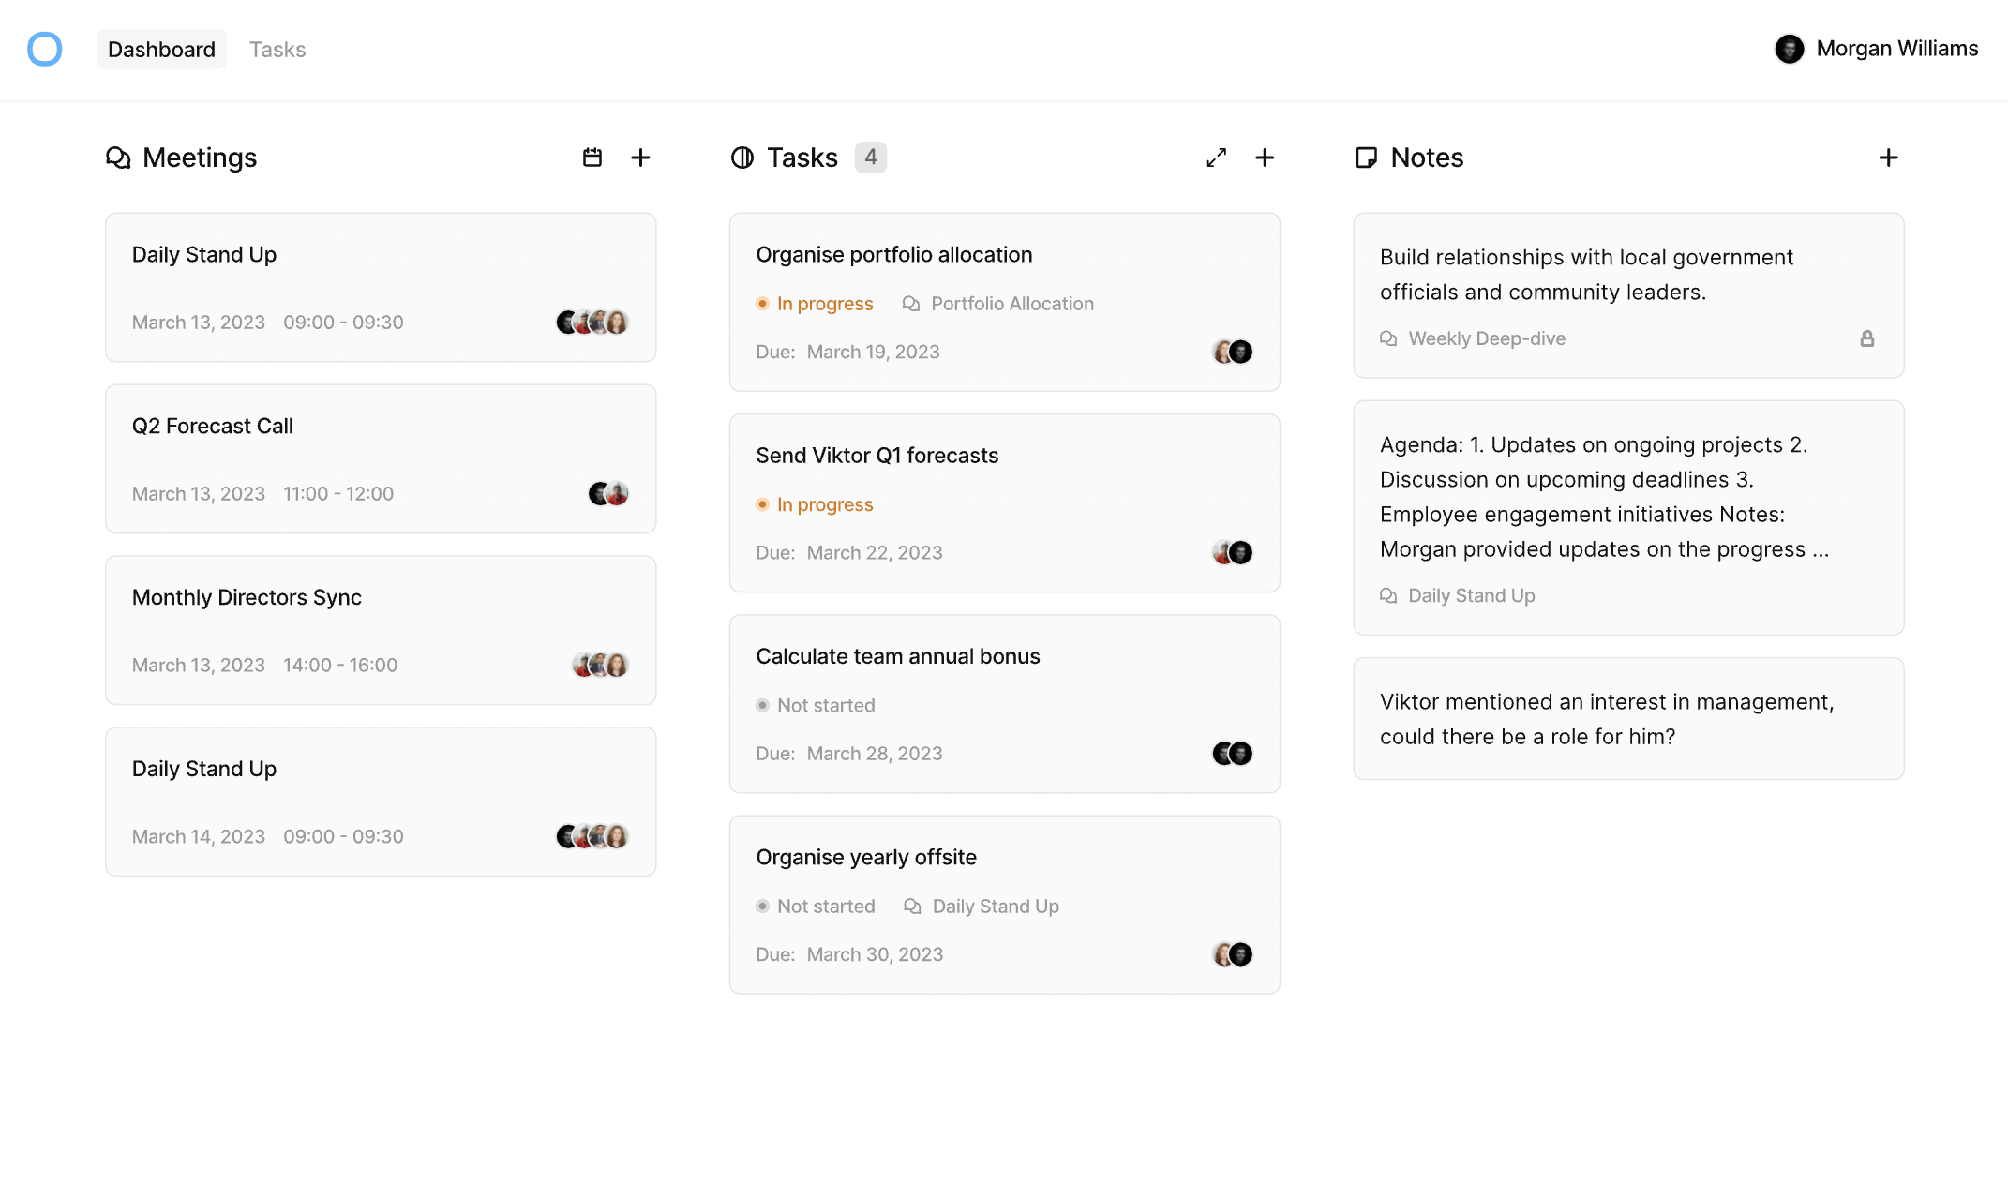This screenshot has width=2008, height=1200.
Task: Toggle Not started status on annual bonus task
Action: [x=816, y=705]
